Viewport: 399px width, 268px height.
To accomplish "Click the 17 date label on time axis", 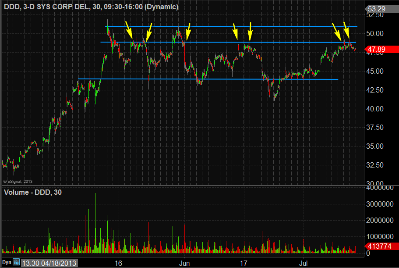I will [x=244, y=263].
